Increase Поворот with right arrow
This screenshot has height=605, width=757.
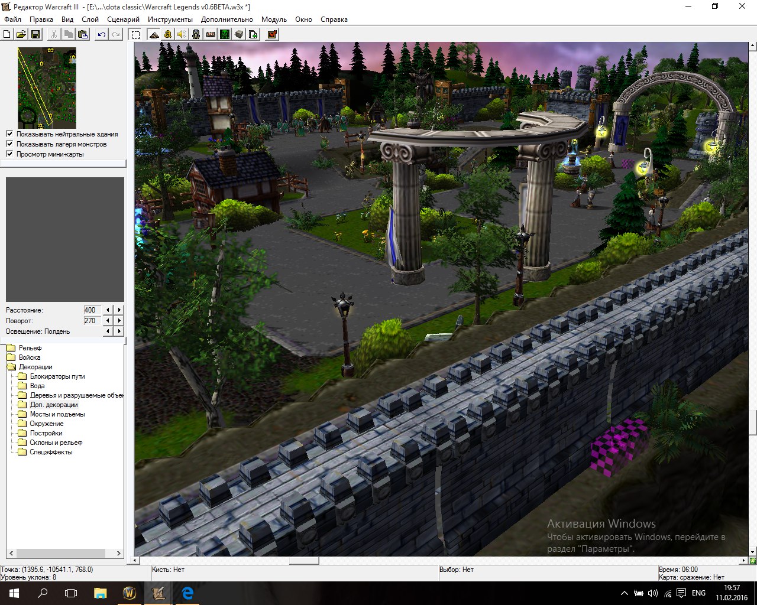(119, 321)
